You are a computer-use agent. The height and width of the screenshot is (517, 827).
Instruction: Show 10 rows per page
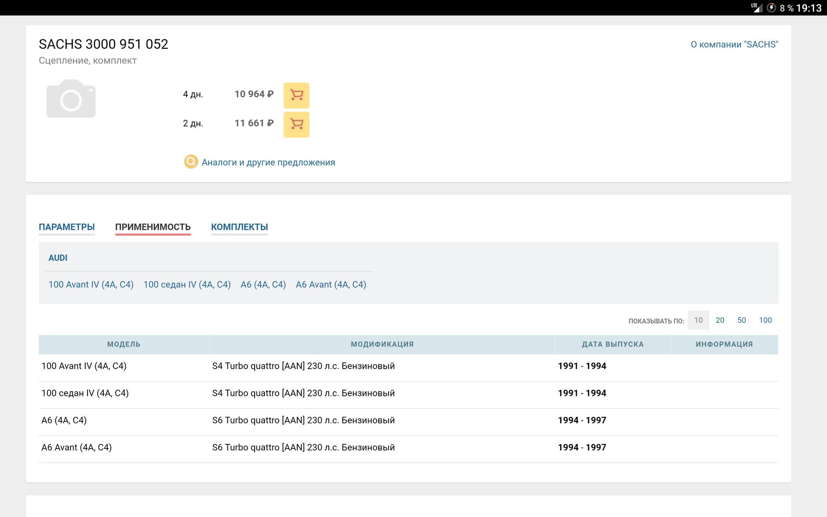pos(698,320)
